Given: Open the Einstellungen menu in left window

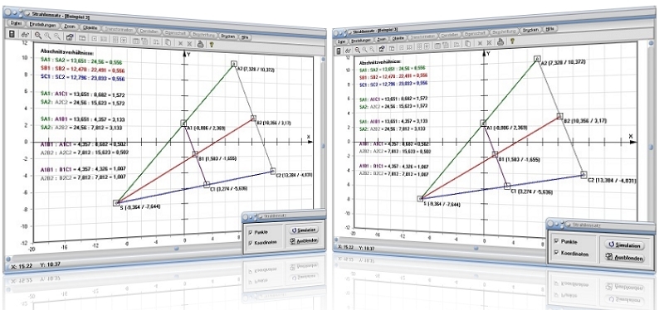Looking at the screenshot, I should pos(43,25).
